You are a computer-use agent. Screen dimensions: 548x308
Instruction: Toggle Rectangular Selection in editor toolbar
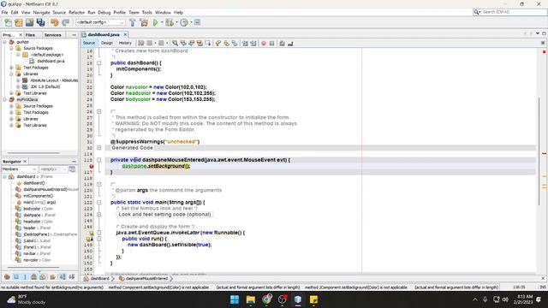click(208, 43)
